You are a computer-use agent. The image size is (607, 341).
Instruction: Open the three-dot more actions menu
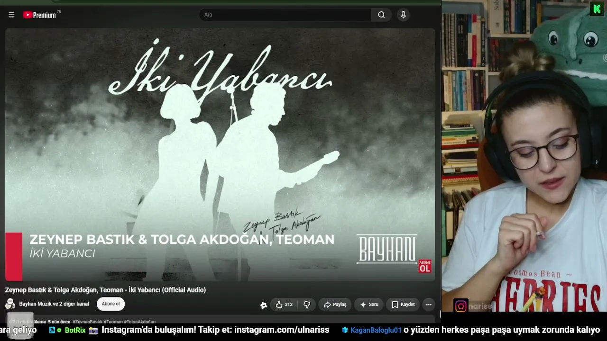pos(429,305)
